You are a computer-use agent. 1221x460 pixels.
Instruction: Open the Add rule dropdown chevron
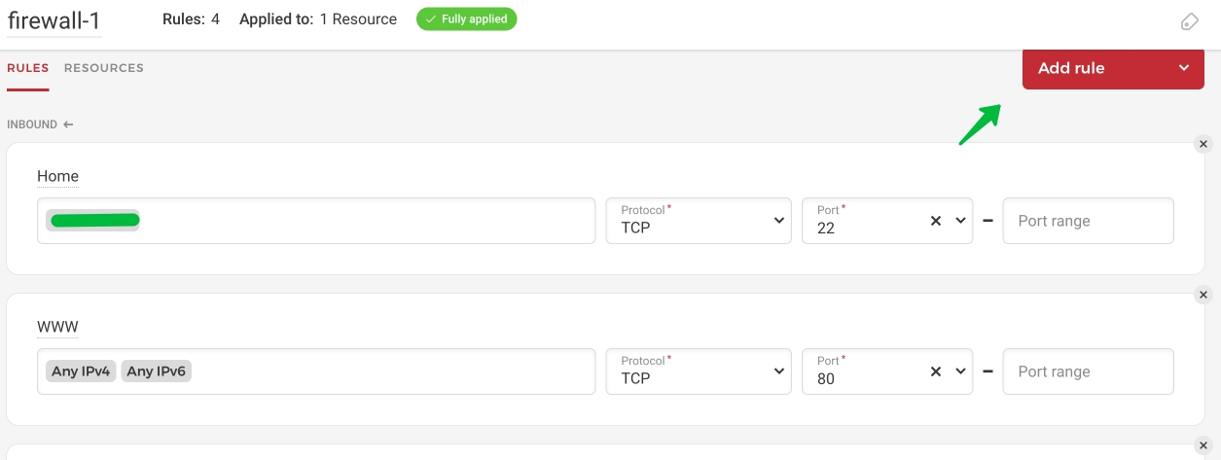pos(1184,68)
